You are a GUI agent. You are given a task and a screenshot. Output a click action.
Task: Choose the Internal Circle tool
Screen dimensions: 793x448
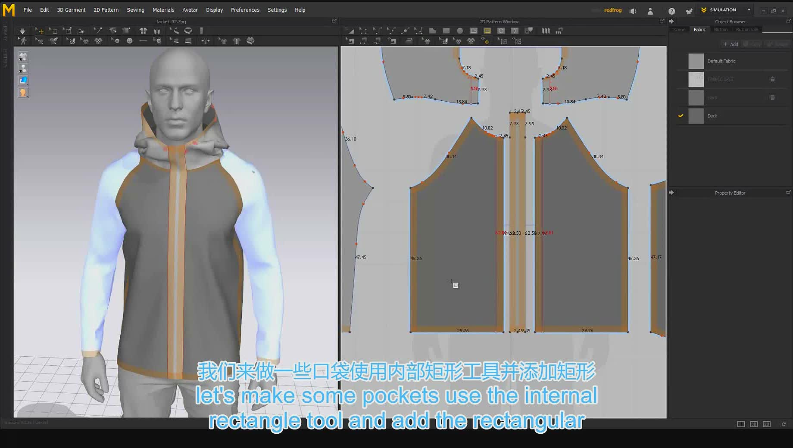pyautogui.click(x=501, y=31)
